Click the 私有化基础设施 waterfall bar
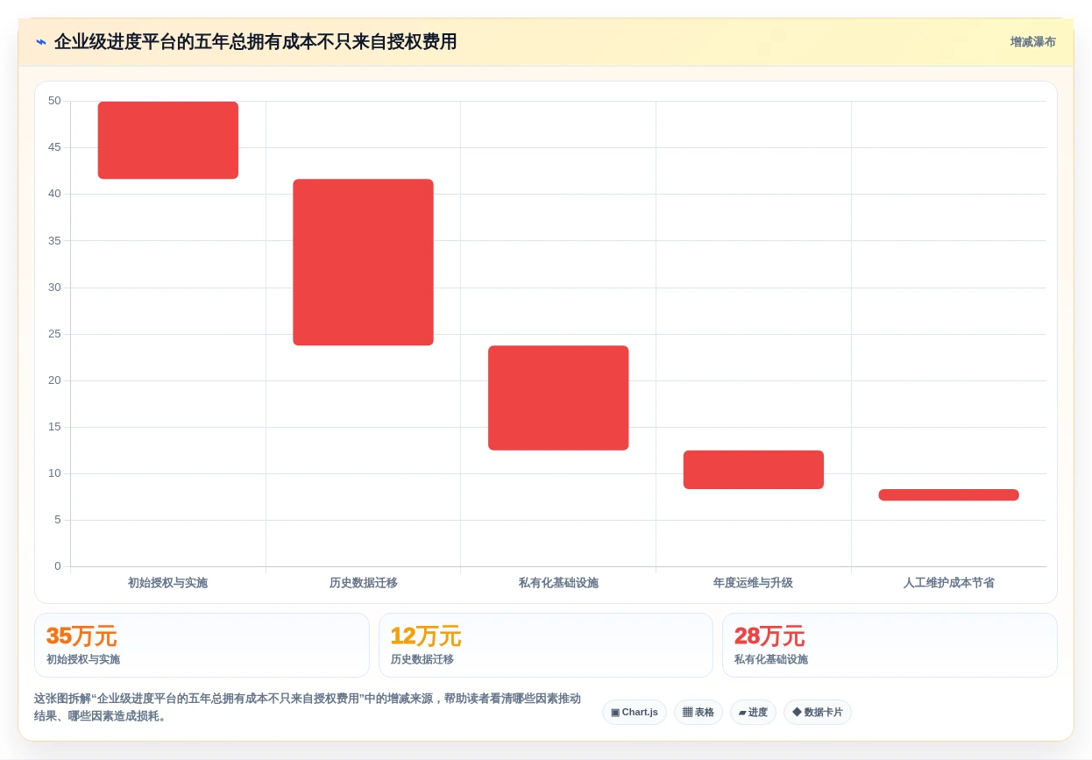 (558, 398)
